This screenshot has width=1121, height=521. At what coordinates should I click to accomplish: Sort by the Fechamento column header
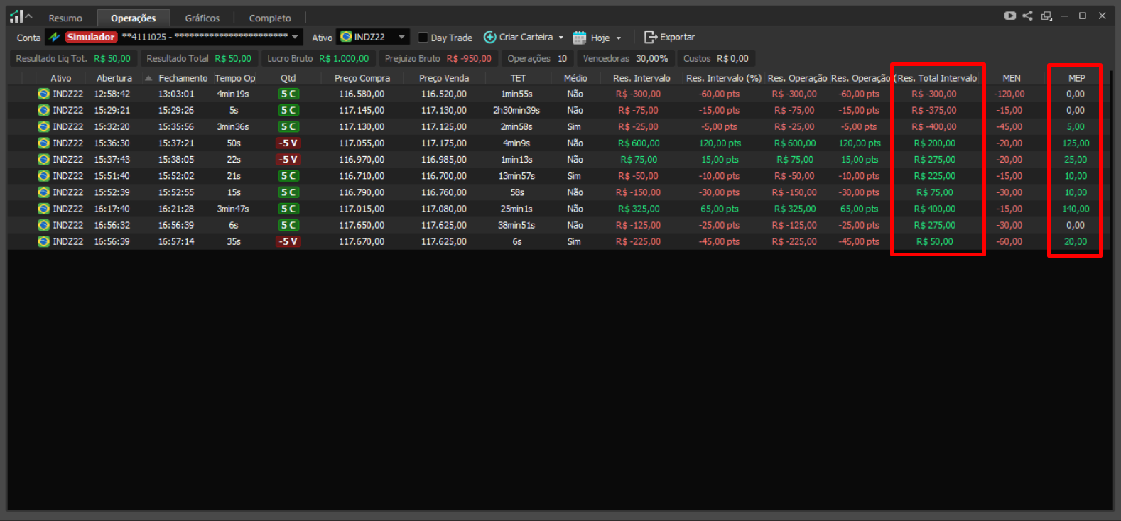(183, 78)
